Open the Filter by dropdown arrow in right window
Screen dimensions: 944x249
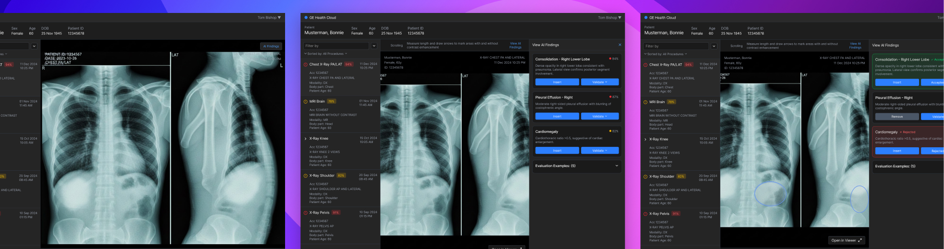pos(714,46)
